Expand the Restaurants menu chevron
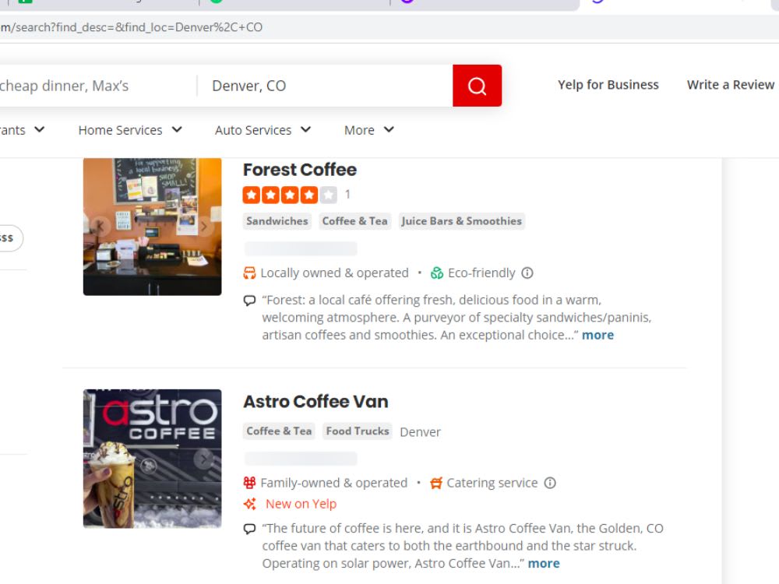Image resolution: width=779 pixels, height=584 pixels. 40,129
